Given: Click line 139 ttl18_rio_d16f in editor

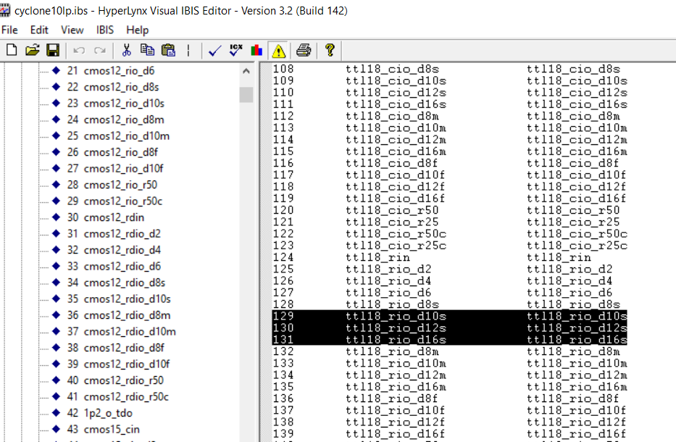Looking at the screenshot, I should pos(450,434).
